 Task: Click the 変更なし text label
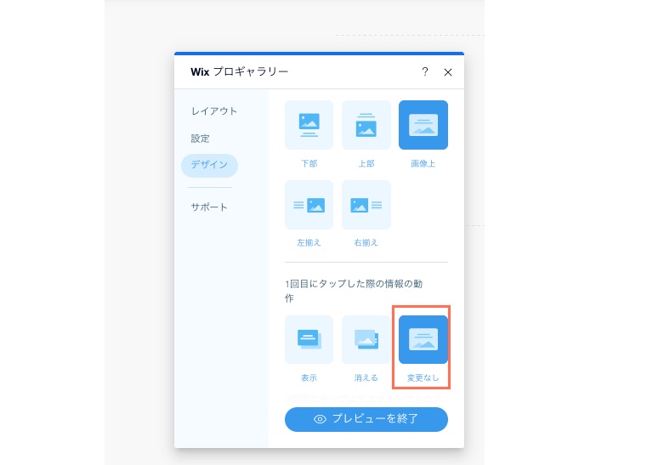[423, 377]
